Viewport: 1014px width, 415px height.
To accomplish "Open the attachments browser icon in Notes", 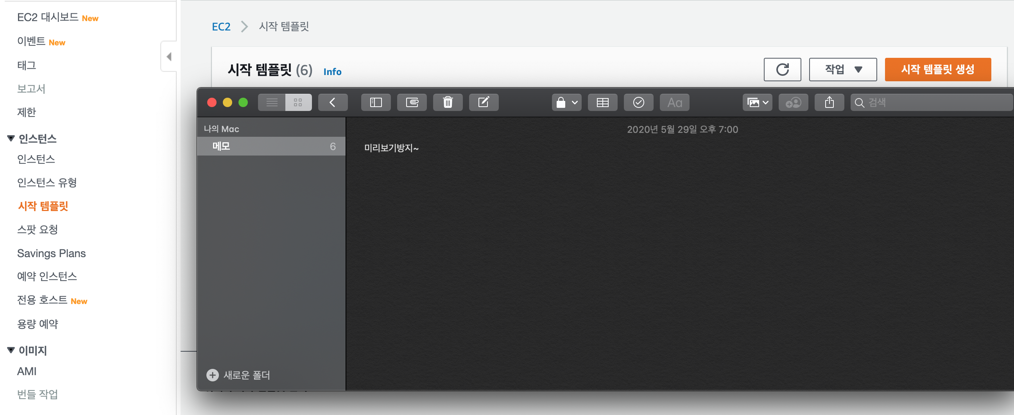I will tap(412, 103).
